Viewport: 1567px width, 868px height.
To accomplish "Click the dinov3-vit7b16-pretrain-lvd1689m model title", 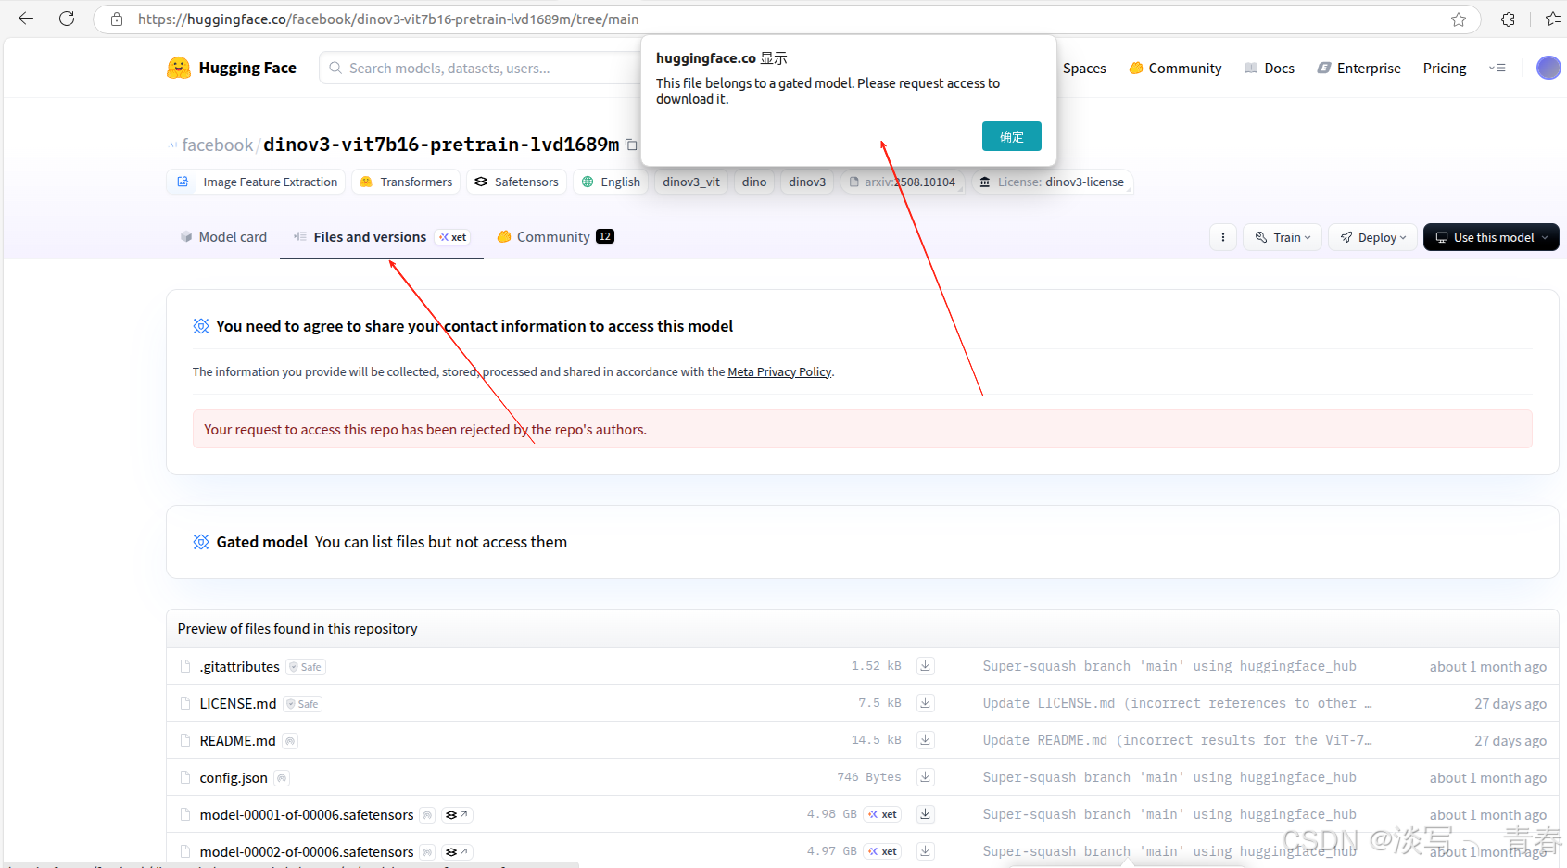I will pos(441,145).
